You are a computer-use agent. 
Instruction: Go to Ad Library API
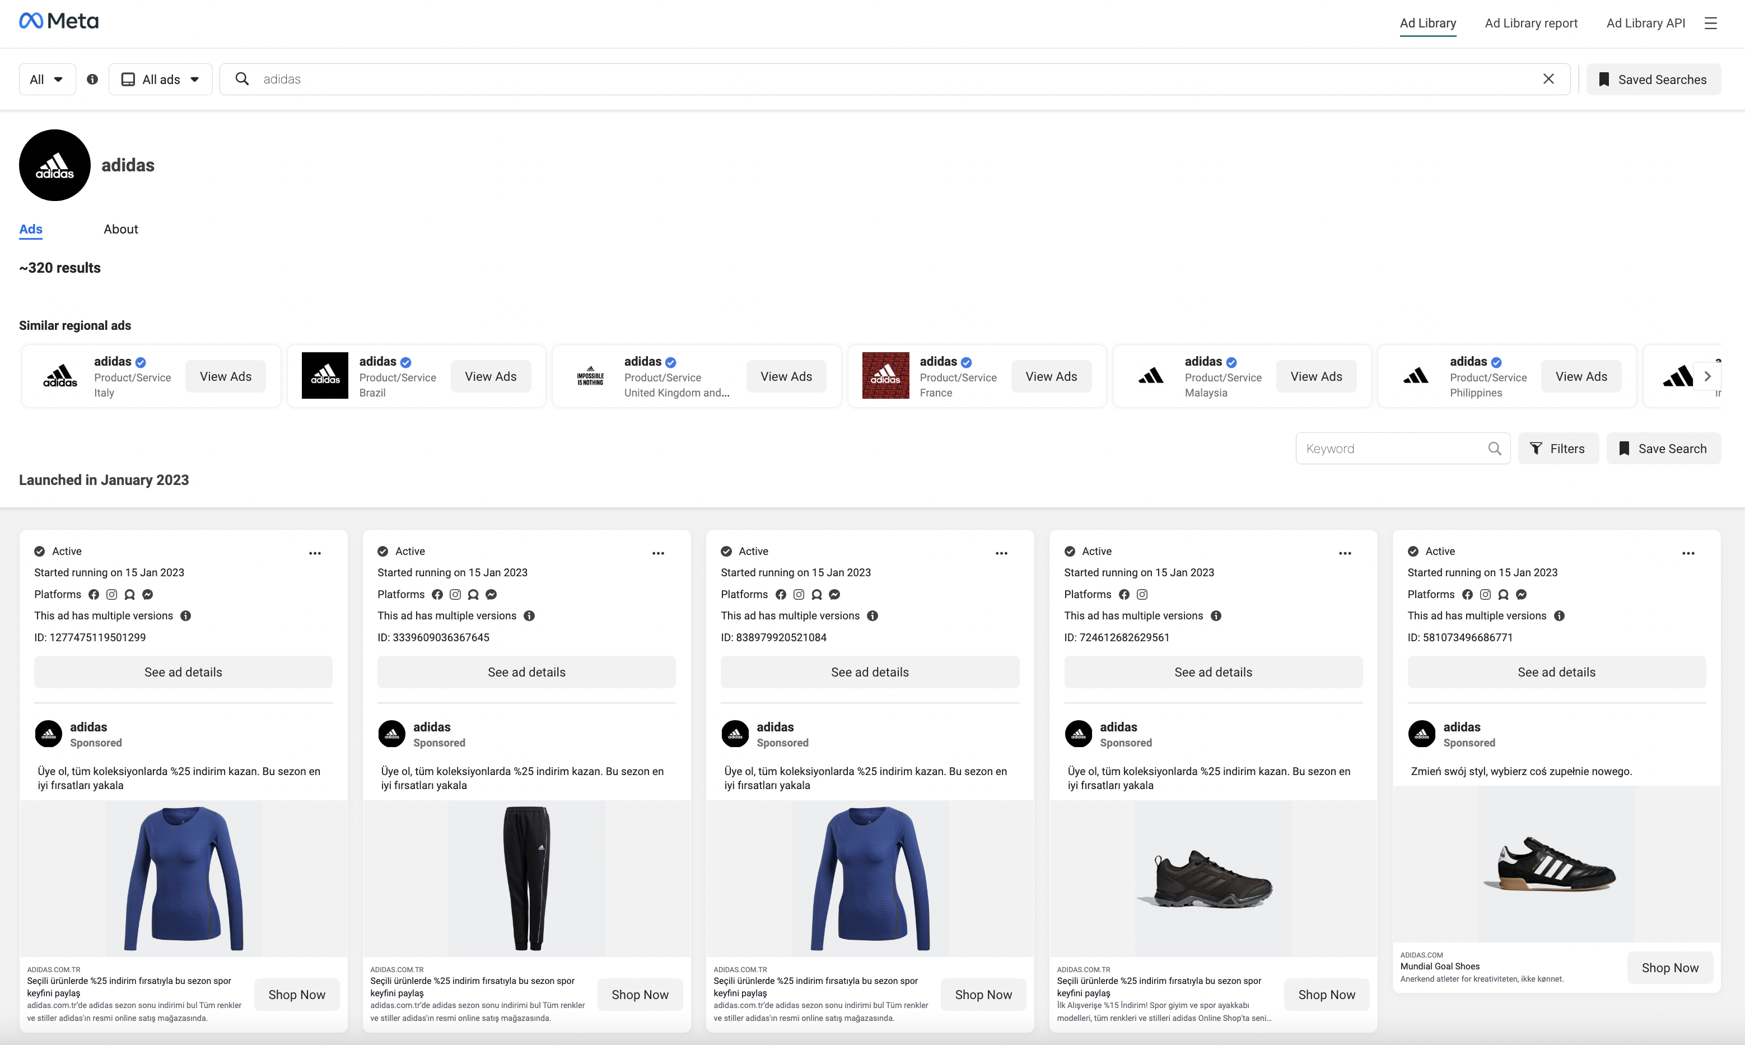(x=1645, y=23)
